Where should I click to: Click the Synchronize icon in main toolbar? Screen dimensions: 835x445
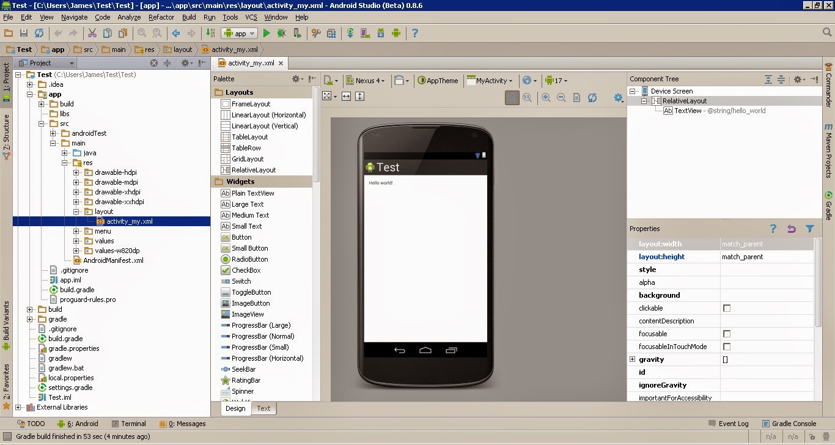click(39, 34)
